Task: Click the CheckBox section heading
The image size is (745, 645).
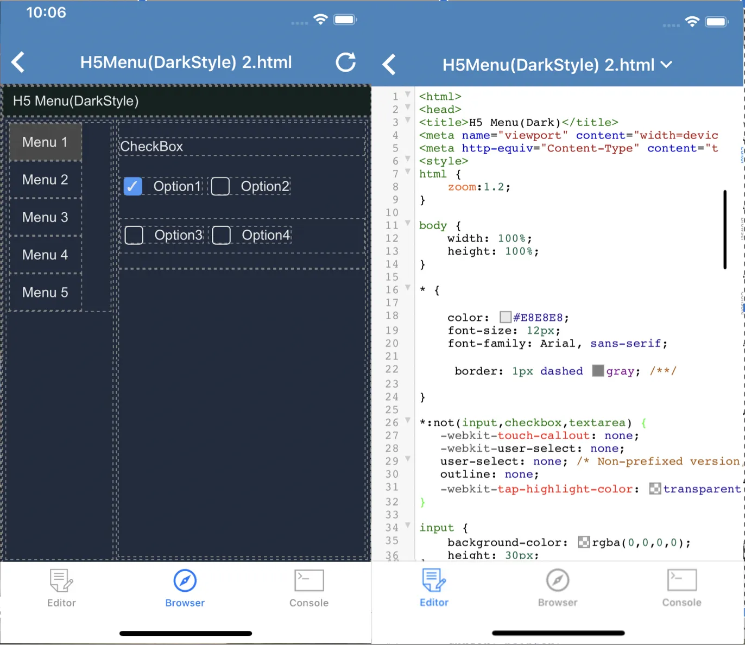Action: pos(151,147)
